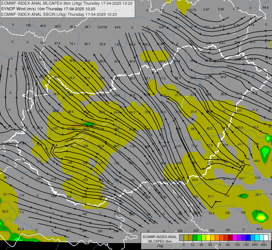Viewport: 272px width, 250px height.
Task: Click the J/kg unit label in legend
Action: pos(160,246)
